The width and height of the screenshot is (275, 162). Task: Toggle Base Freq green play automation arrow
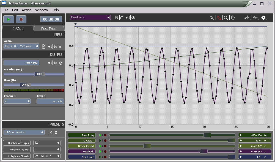click(x=100, y=135)
